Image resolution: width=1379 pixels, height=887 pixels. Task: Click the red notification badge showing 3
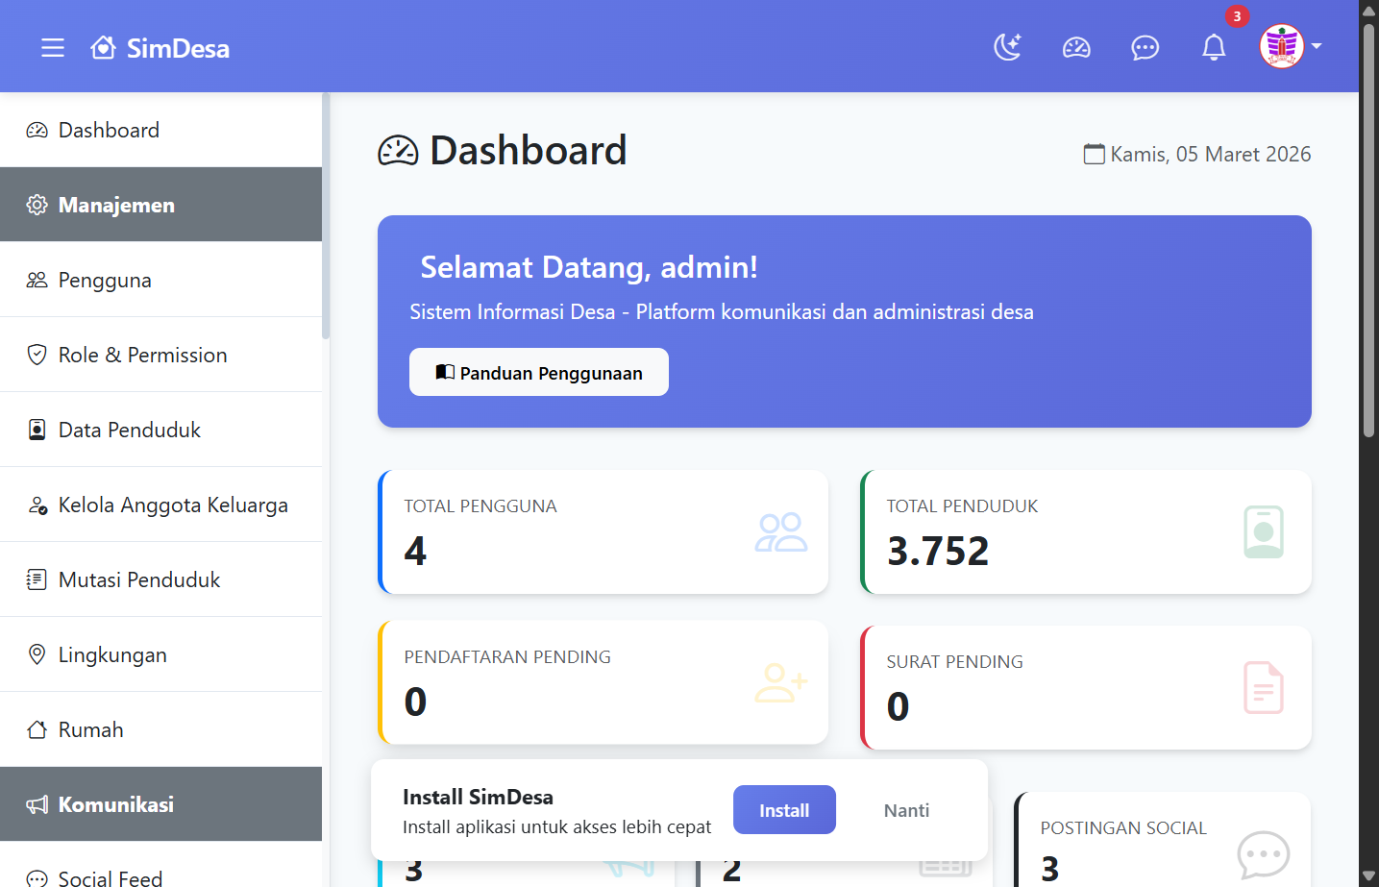pyautogui.click(x=1237, y=16)
